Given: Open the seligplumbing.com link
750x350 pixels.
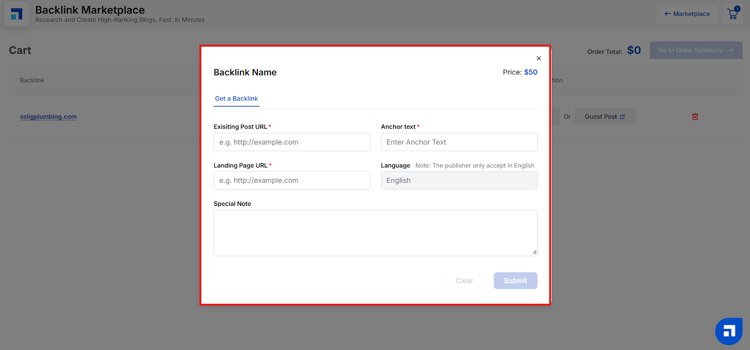Looking at the screenshot, I should click(x=48, y=117).
